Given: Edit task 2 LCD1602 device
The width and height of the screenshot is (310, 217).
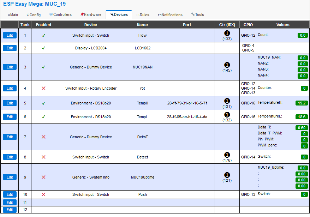Looking at the screenshot, I should click(10, 48).
